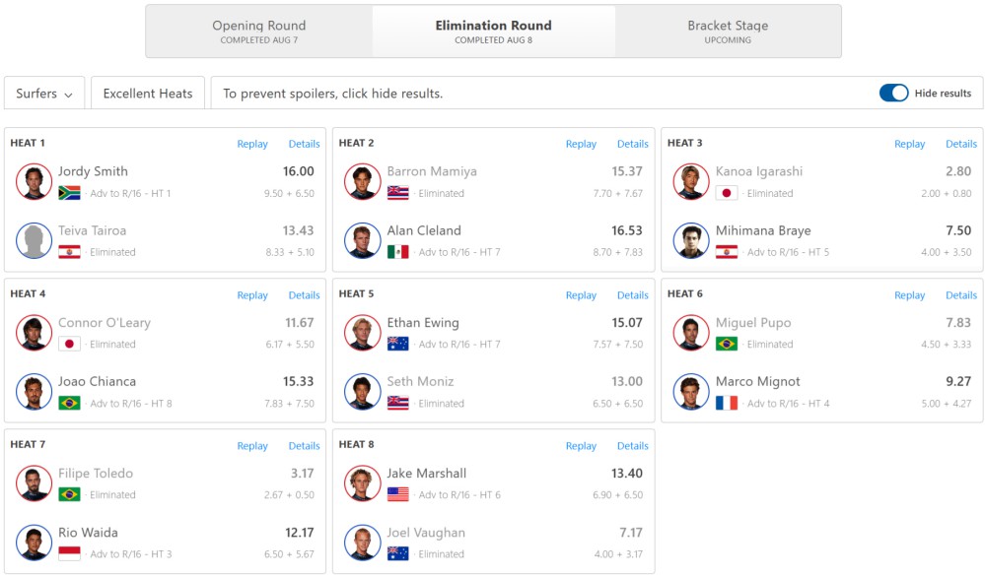
Task: Expand the Surfers dropdown
Action: pyautogui.click(x=44, y=93)
